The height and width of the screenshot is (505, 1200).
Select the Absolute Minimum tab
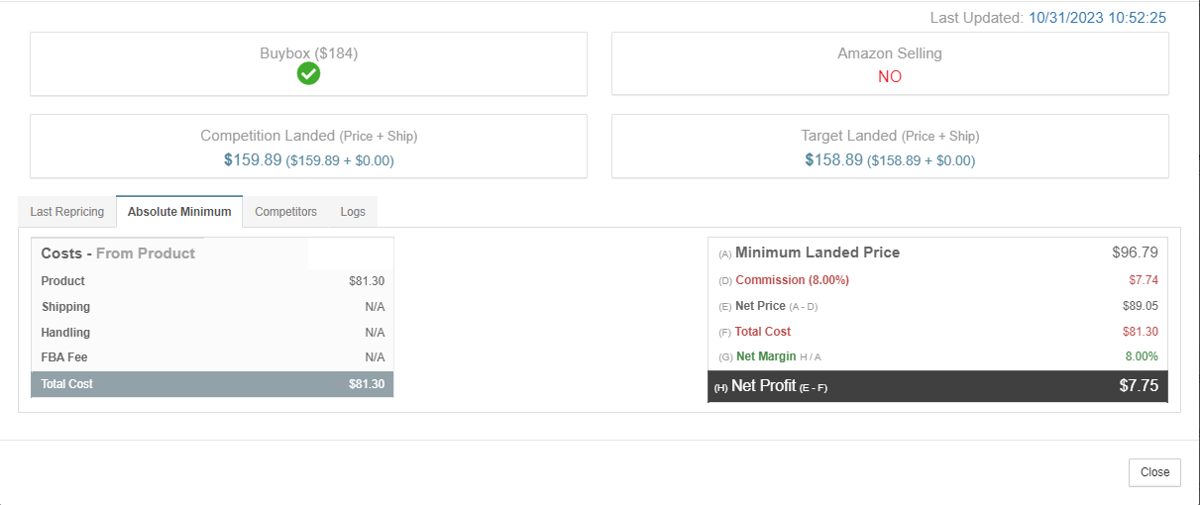click(x=179, y=212)
